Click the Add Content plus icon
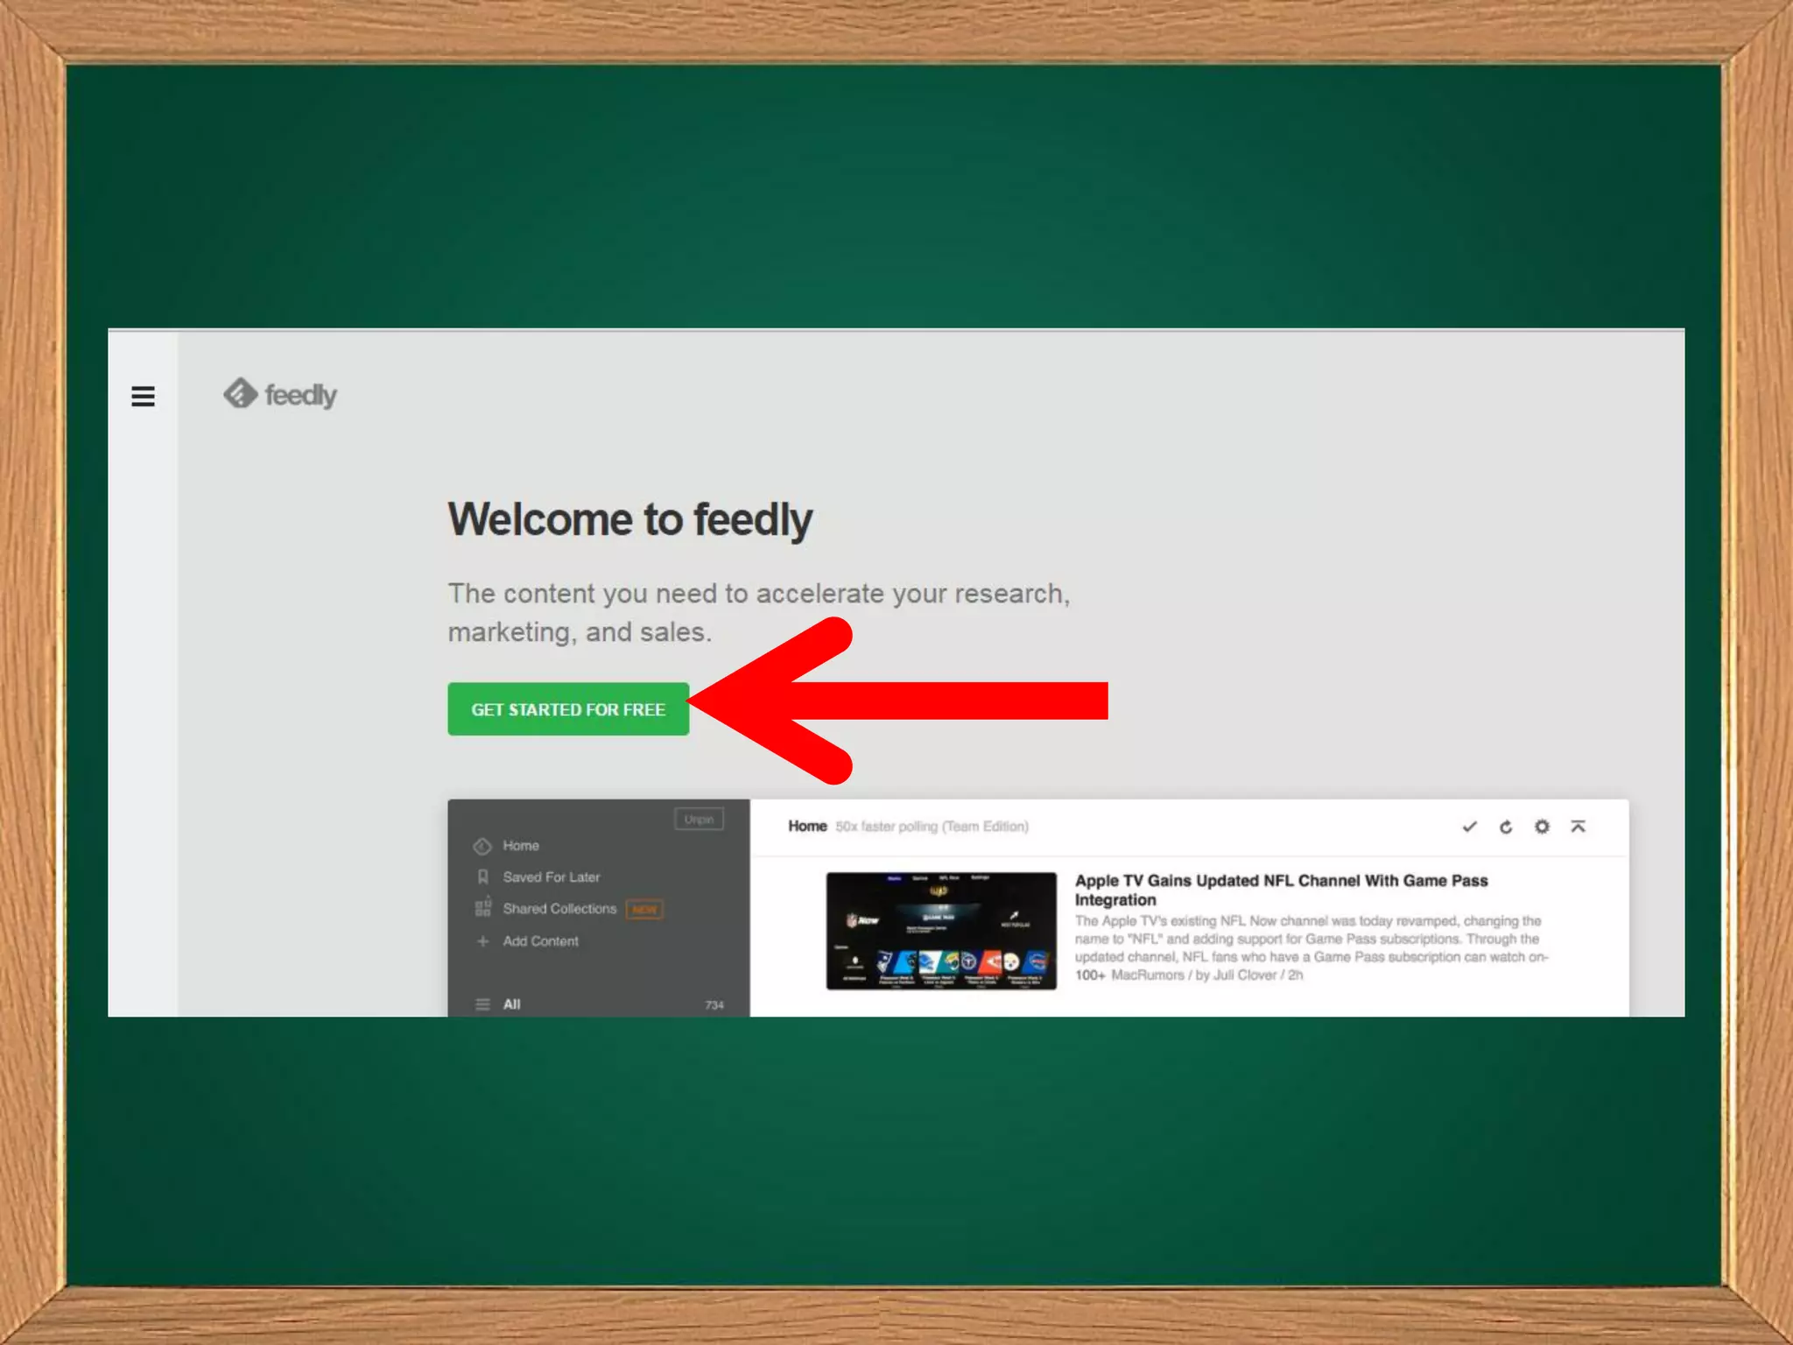 pyautogui.click(x=482, y=941)
